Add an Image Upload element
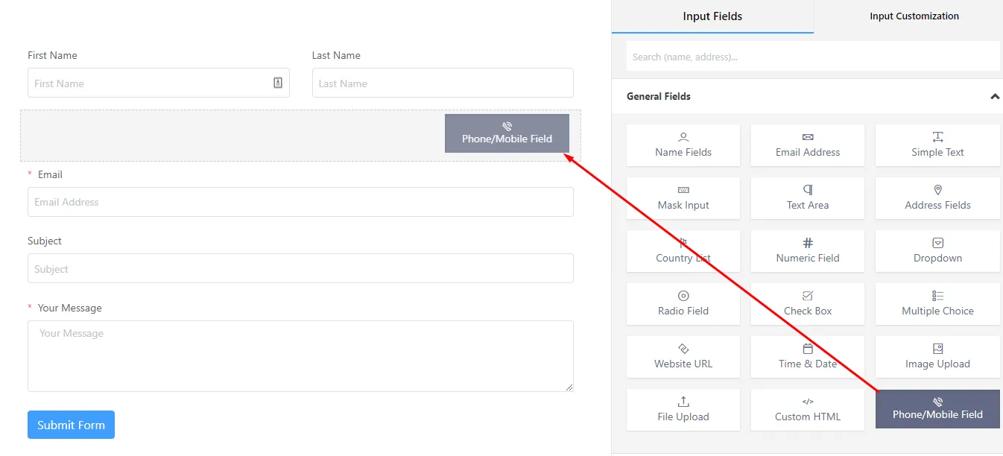 click(937, 357)
